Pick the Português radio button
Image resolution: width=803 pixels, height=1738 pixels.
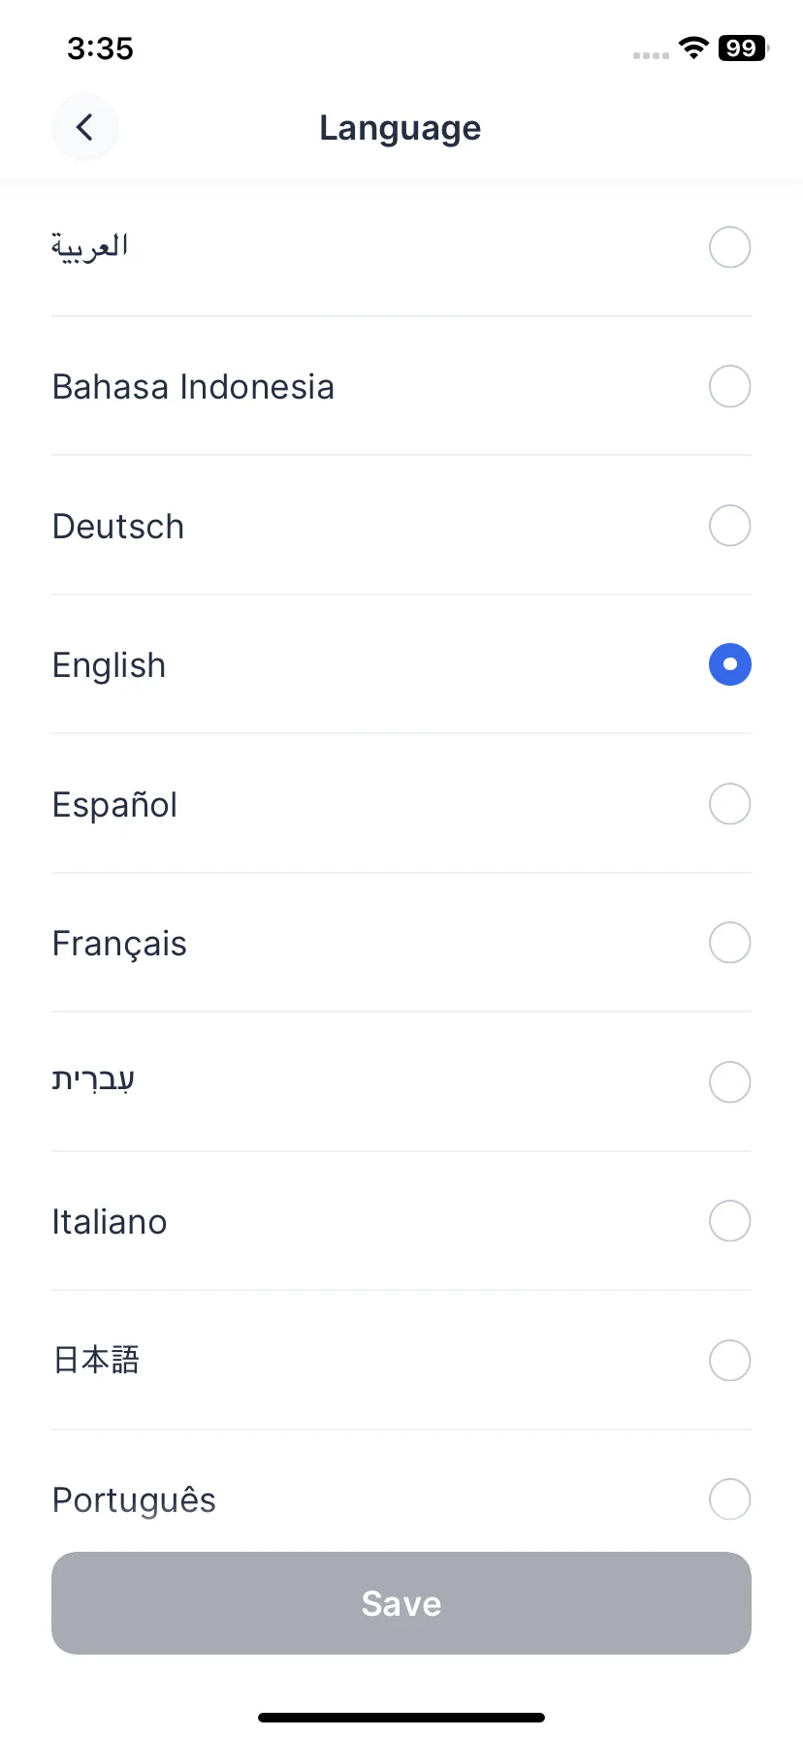point(730,1499)
